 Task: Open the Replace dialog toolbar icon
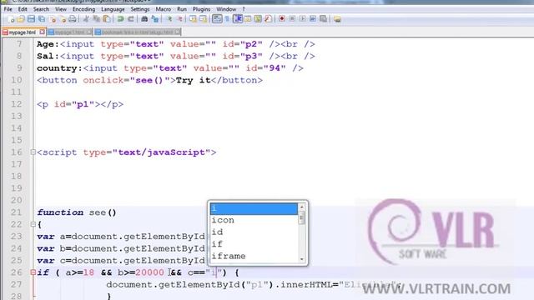[155, 18]
